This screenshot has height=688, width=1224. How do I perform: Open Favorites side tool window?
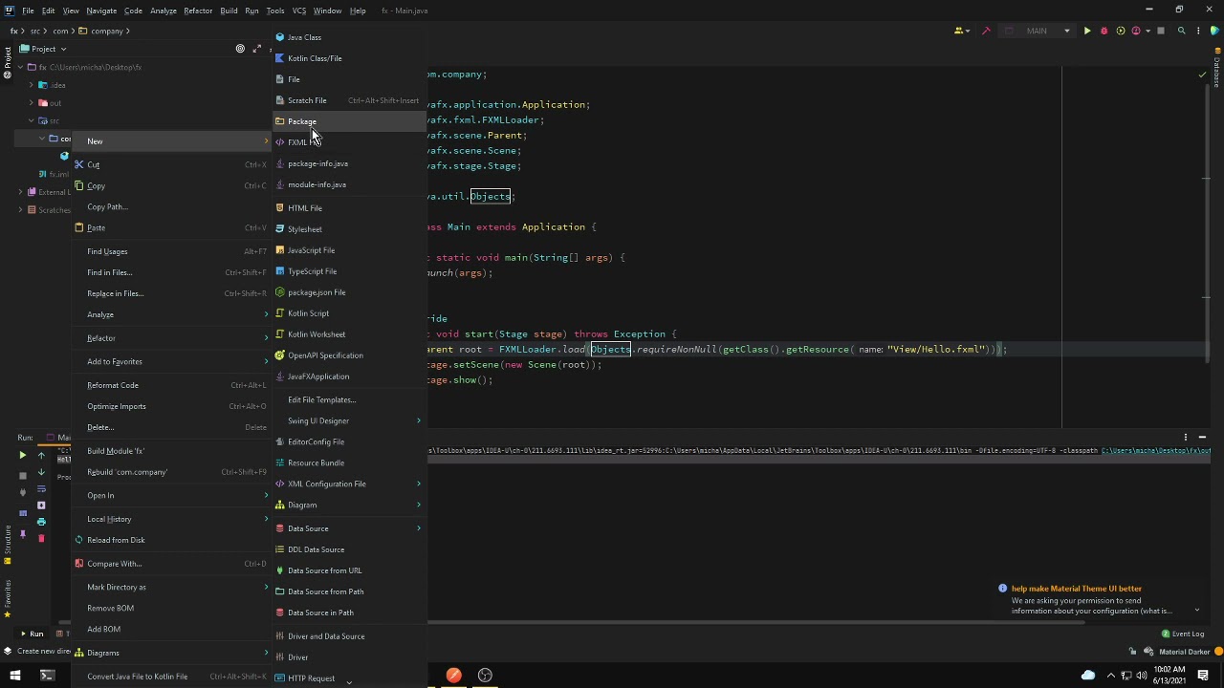point(7,597)
